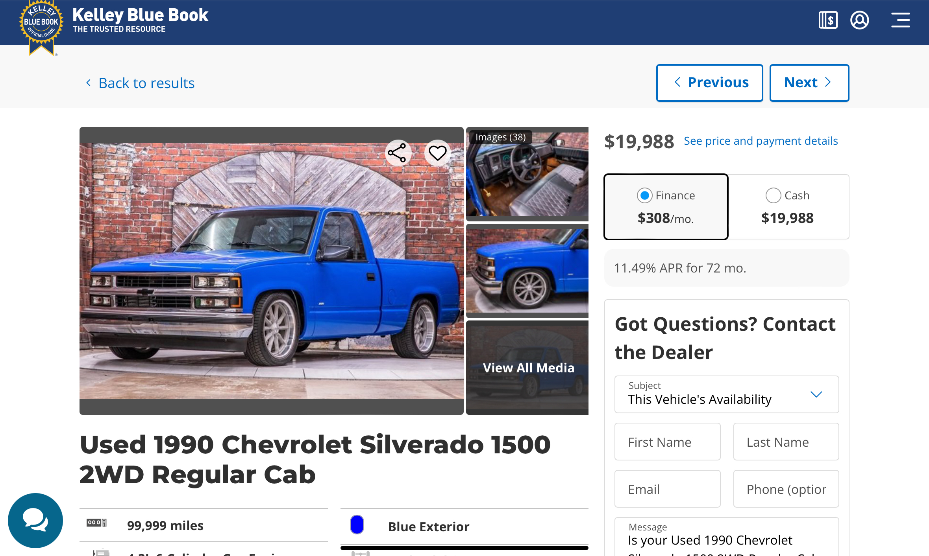This screenshot has width=929, height=556.
Task: Open the user account profile icon
Action: (860, 20)
